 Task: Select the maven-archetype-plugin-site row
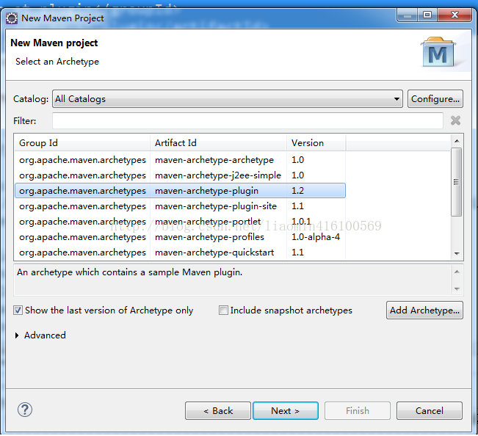[x=180, y=206]
